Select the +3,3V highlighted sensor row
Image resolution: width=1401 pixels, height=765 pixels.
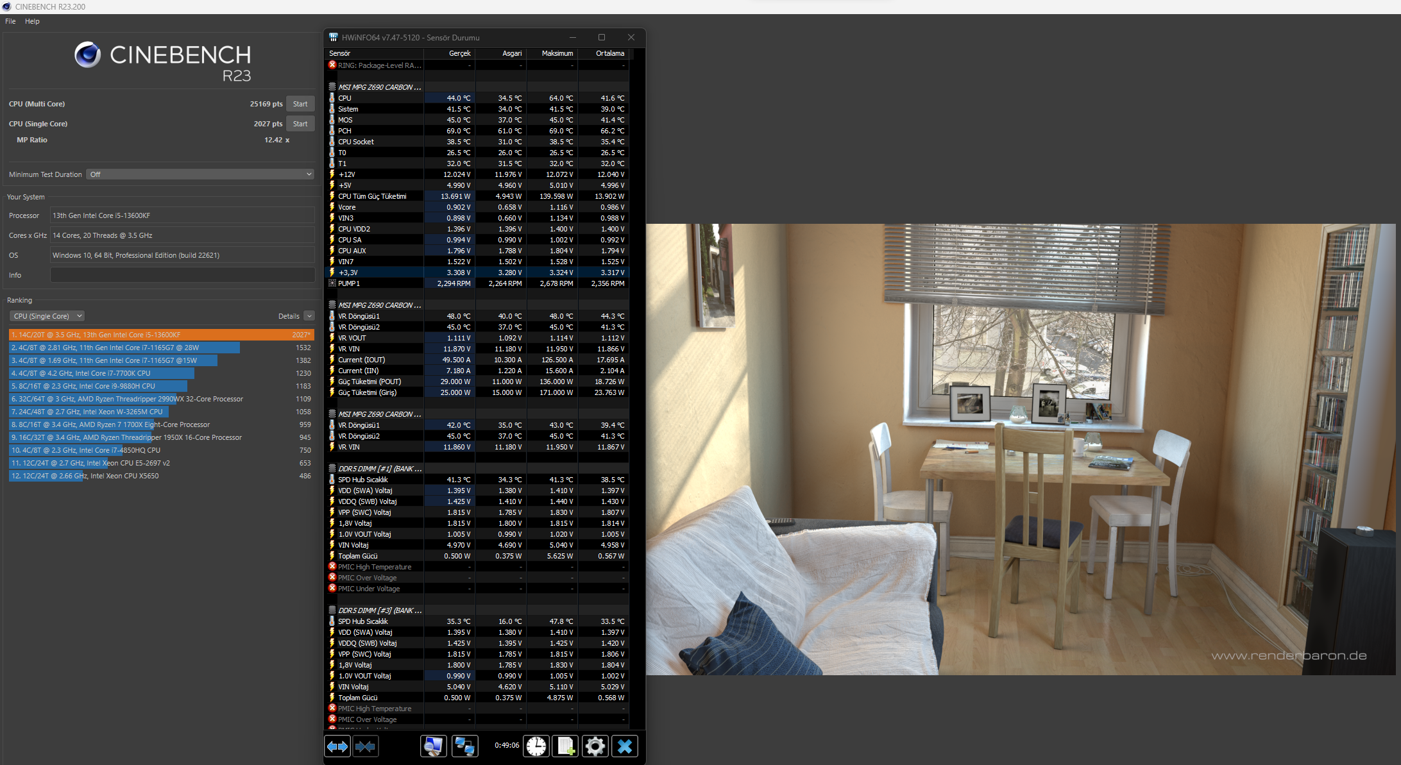[x=478, y=273]
